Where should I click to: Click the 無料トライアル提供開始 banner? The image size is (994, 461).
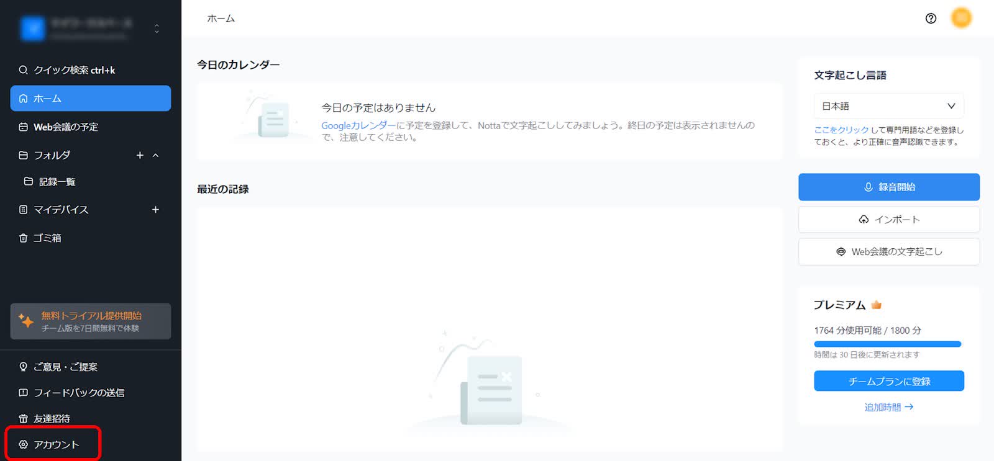91,321
